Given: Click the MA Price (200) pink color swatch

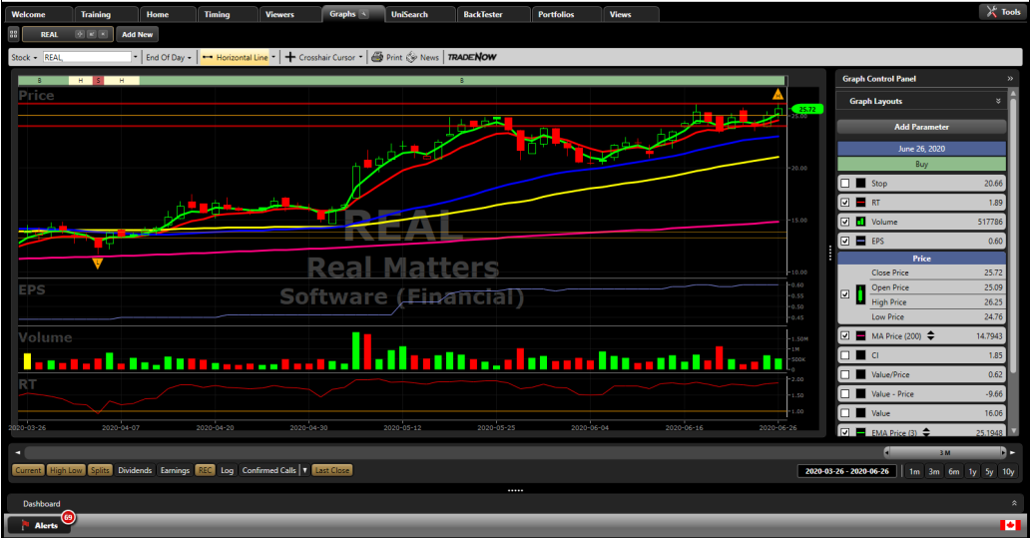Looking at the screenshot, I should [860, 335].
